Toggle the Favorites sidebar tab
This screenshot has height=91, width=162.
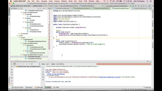9,81
